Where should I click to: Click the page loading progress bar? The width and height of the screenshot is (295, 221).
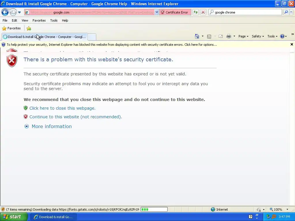point(154,209)
